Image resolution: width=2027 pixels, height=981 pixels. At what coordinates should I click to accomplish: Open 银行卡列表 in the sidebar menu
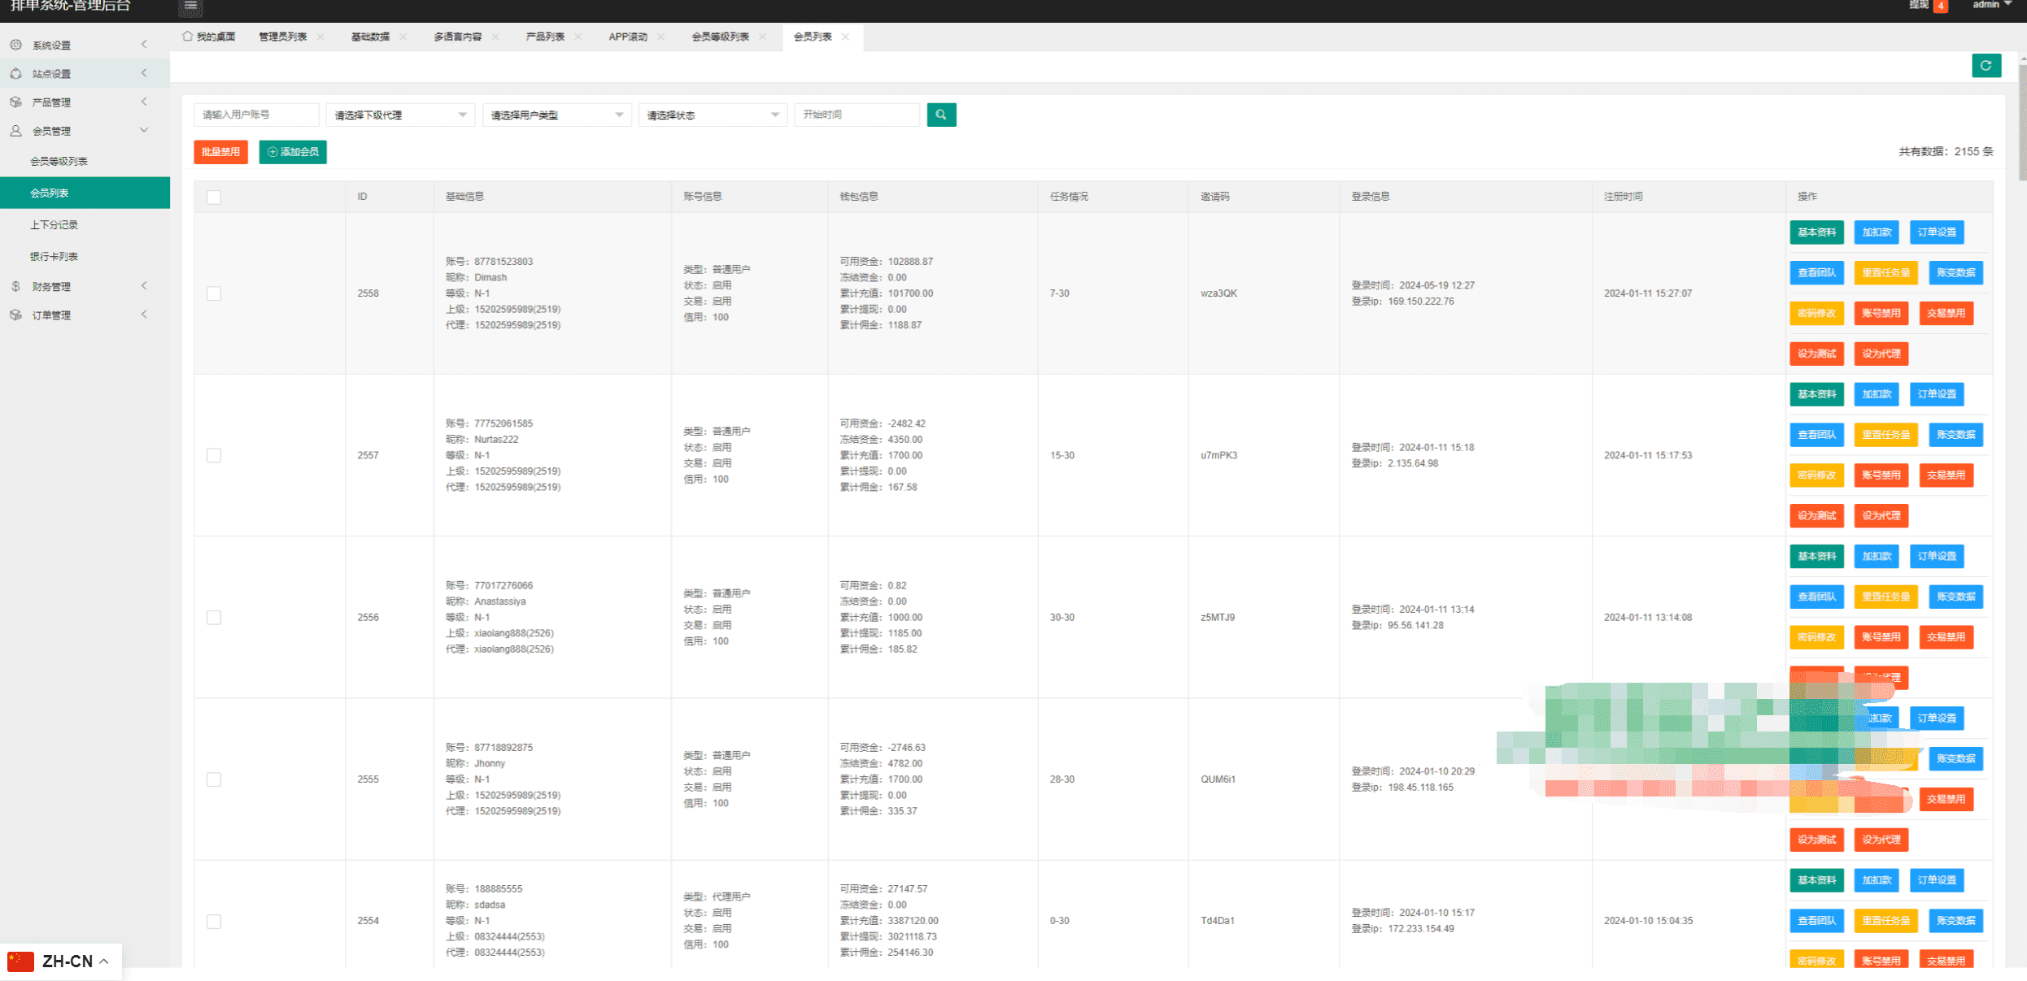point(54,256)
